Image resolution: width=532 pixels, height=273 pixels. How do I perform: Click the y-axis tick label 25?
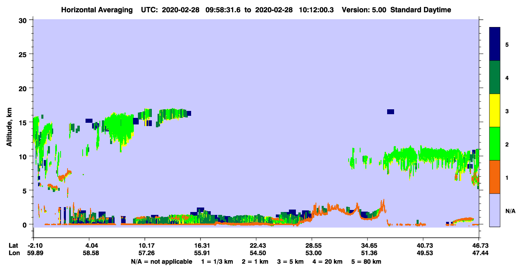point(24,54)
